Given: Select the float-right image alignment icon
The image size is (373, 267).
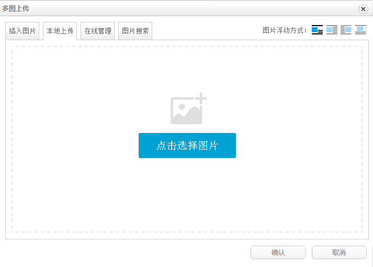Looking at the screenshot, I should (346, 30).
